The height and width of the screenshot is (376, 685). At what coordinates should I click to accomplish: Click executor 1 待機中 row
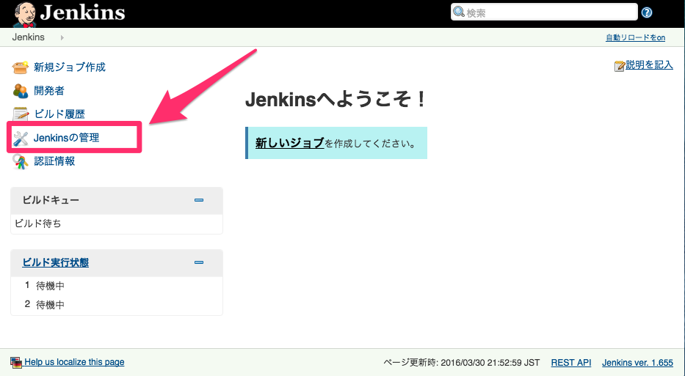117,286
